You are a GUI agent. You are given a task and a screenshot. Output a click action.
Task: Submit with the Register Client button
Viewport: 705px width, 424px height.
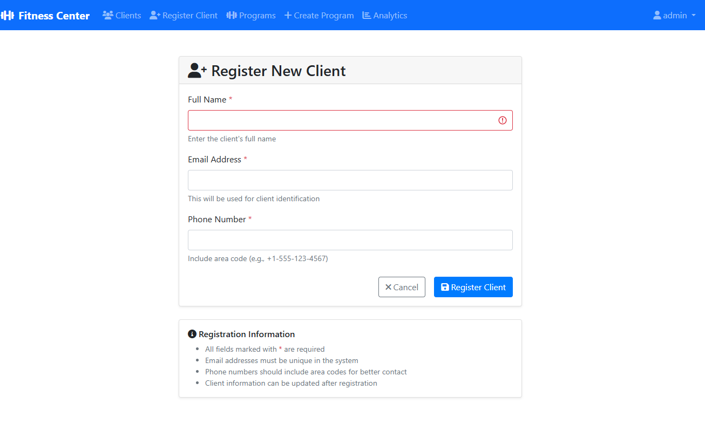click(473, 287)
